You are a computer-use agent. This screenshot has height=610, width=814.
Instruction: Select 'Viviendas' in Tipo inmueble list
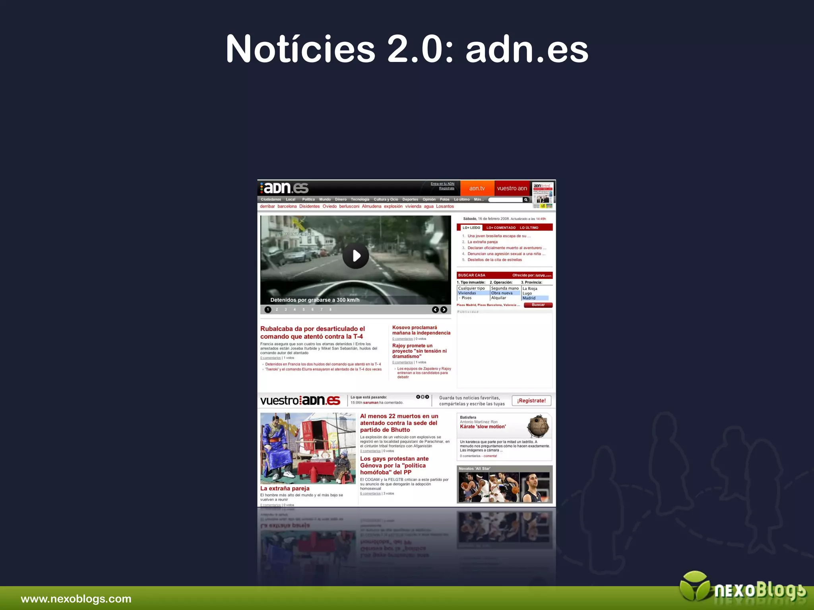click(x=473, y=293)
